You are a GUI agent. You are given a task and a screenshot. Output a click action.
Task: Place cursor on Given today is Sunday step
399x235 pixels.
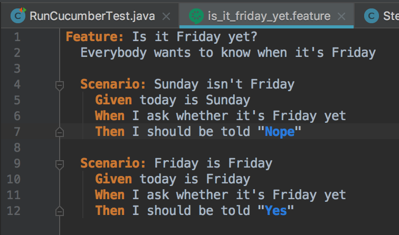[173, 100]
